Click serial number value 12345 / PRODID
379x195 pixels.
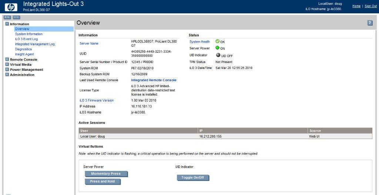(142, 62)
